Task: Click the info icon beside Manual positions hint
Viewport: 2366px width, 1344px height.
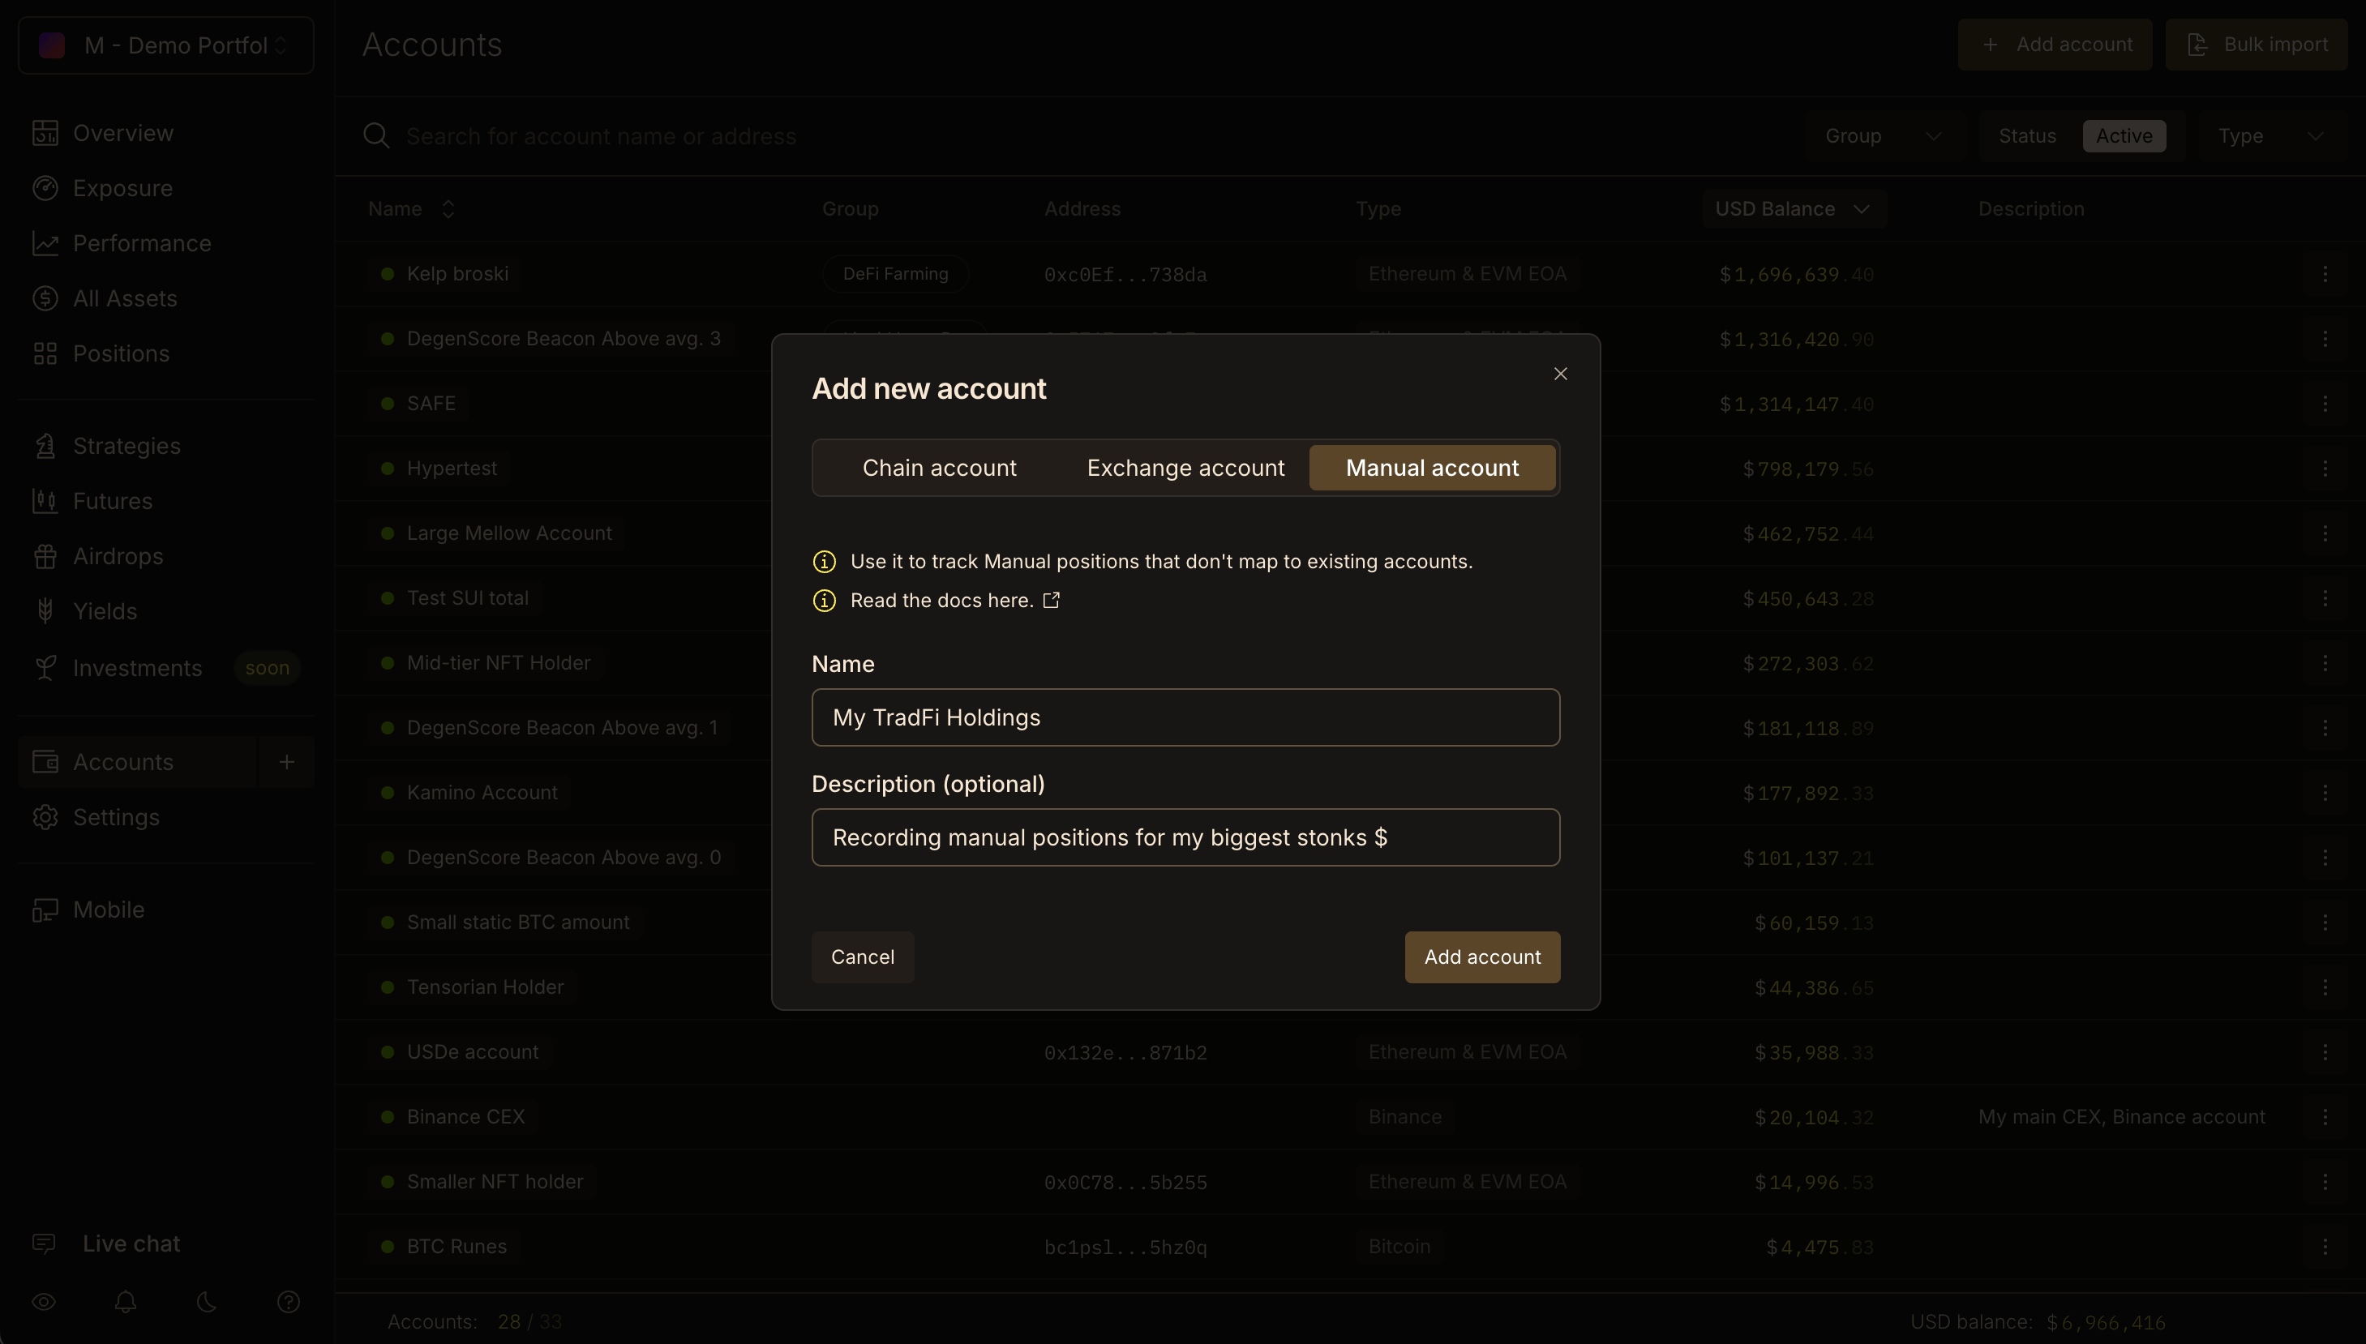Action: click(824, 562)
